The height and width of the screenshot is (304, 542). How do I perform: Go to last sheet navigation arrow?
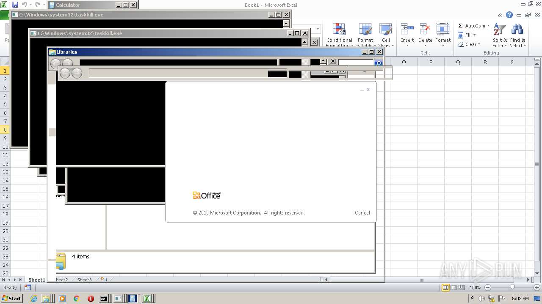(x=21, y=280)
